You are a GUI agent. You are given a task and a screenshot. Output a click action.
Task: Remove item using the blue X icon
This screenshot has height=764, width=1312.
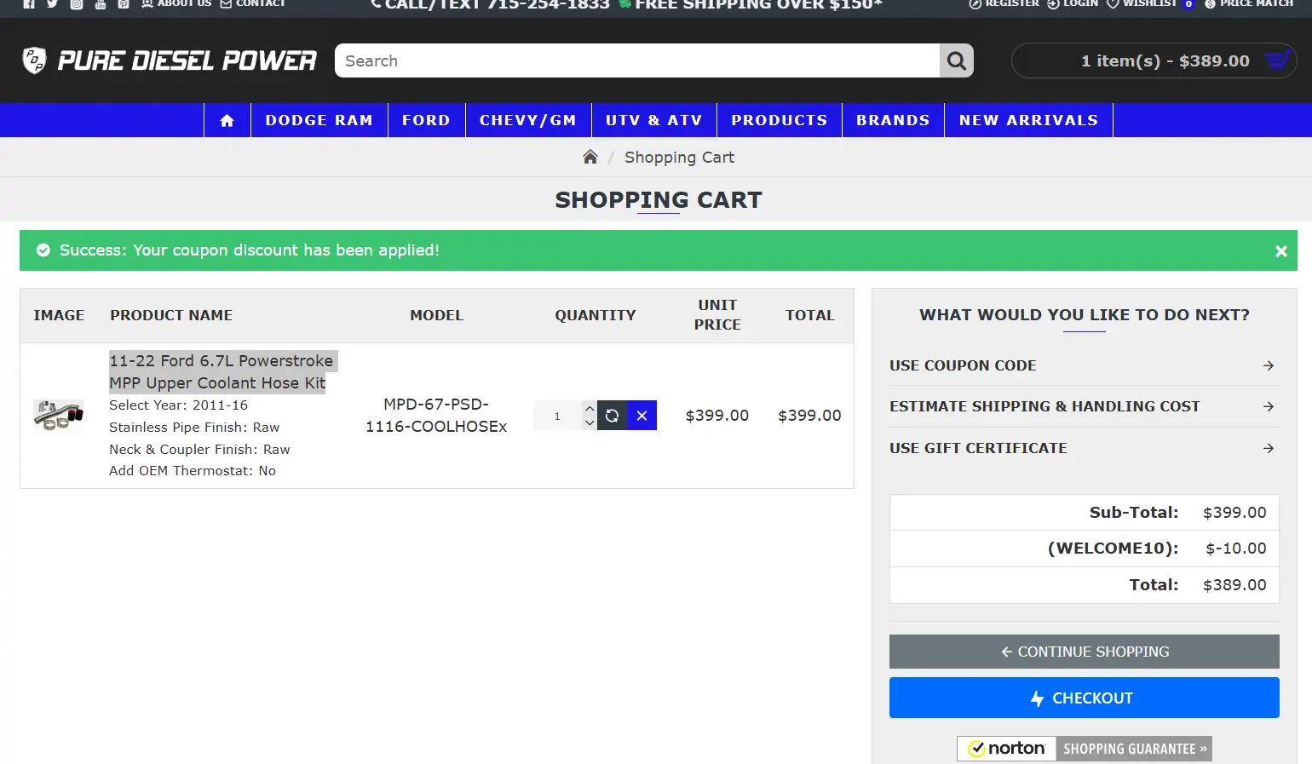pos(642,416)
